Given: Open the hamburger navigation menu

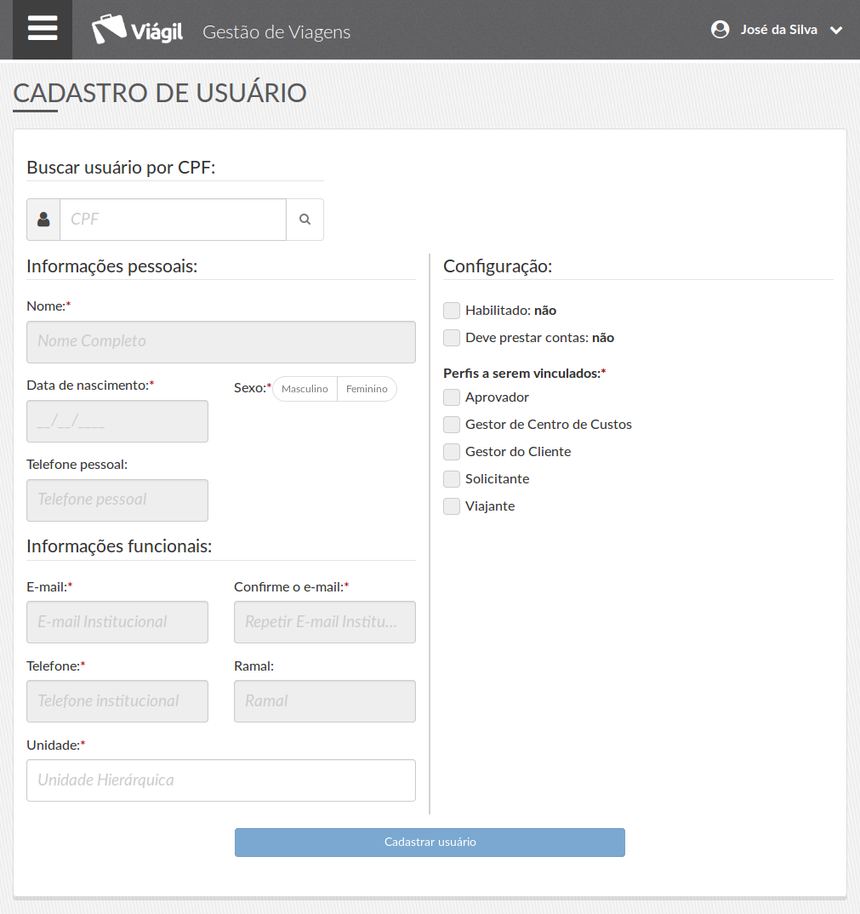Looking at the screenshot, I should pyautogui.click(x=43, y=29).
